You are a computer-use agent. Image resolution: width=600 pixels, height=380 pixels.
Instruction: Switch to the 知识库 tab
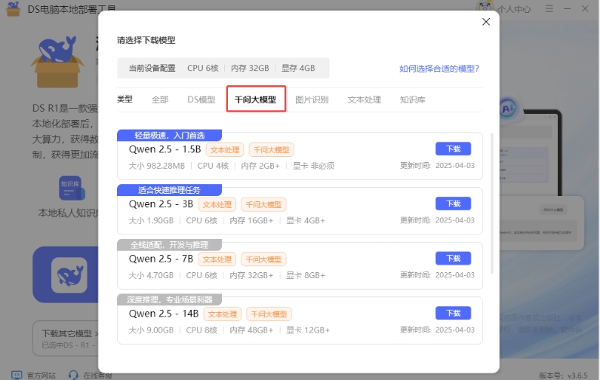pos(413,100)
